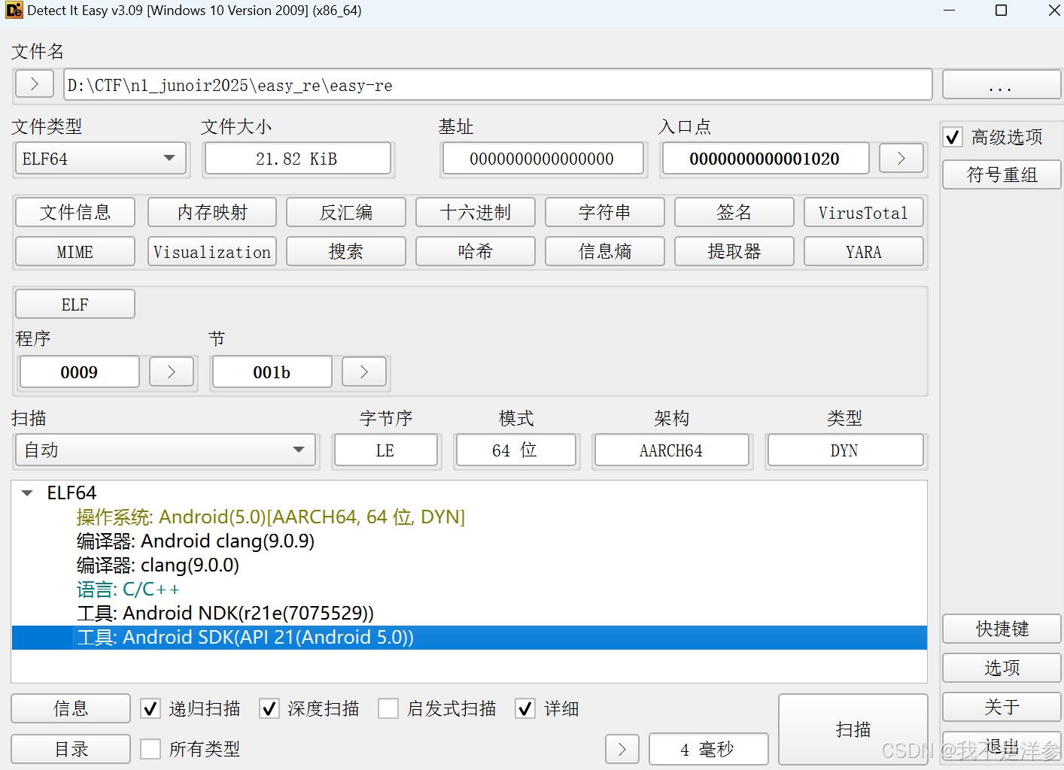Open the Visualization tool

pyautogui.click(x=211, y=251)
